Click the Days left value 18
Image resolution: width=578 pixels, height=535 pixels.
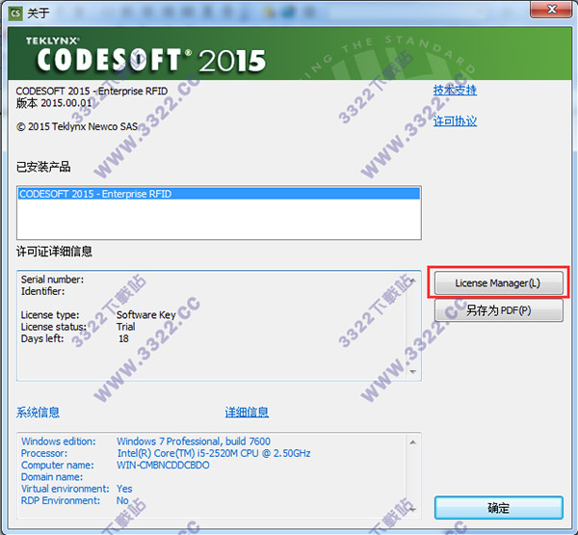123,338
